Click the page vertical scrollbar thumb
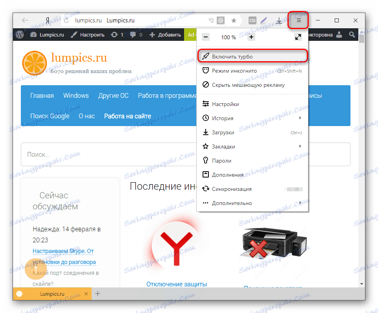Image resolution: width=378 pixels, height=313 pixels. tap(361, 39)
